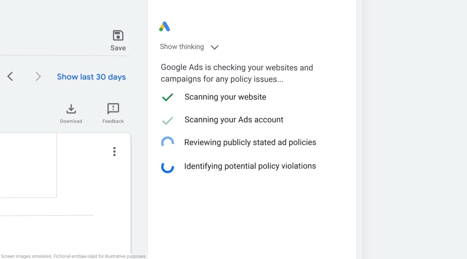Image resolution: width=467 pixels, height=259 pixels.
Task: Click green checkmark beside Scanning your website
Action: 168,97
